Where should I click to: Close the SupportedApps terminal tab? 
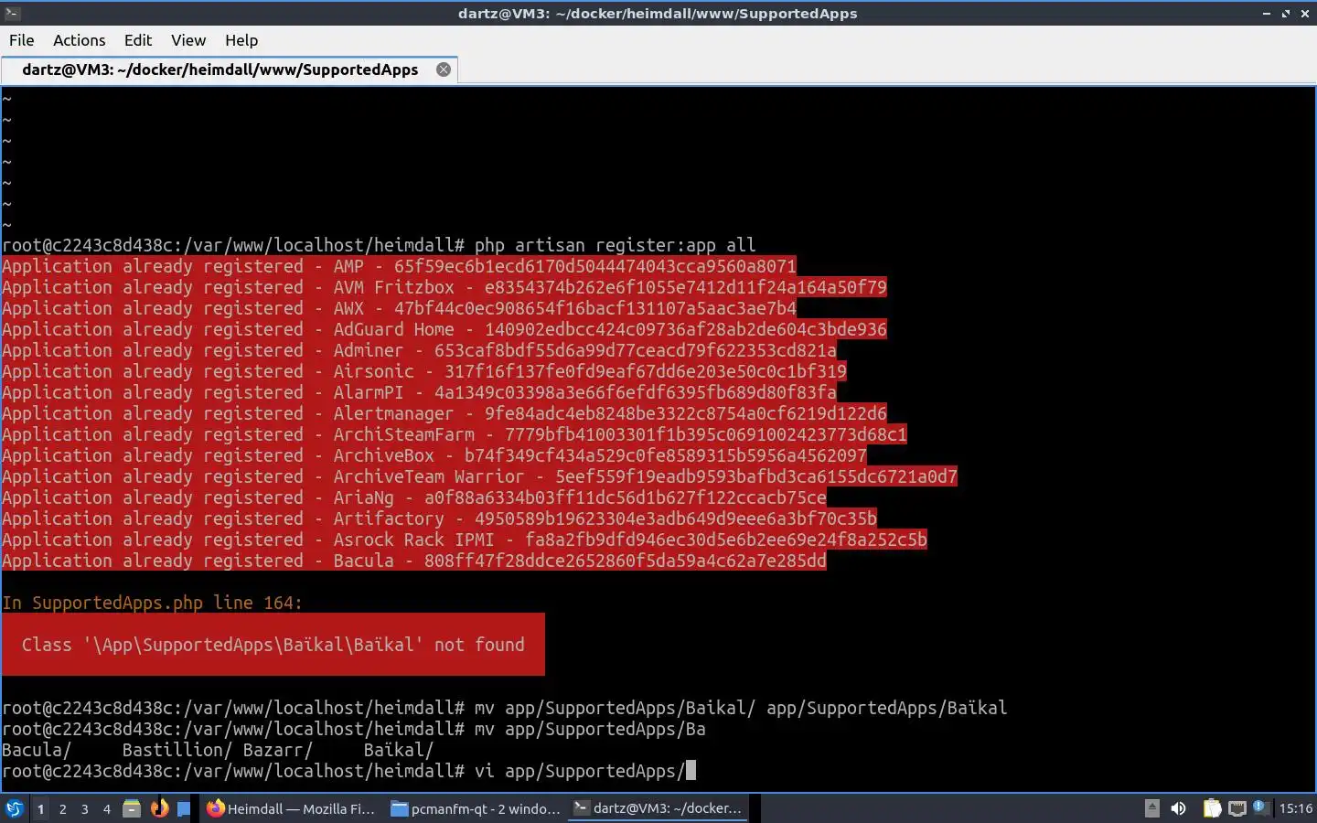tap(444, 69)
